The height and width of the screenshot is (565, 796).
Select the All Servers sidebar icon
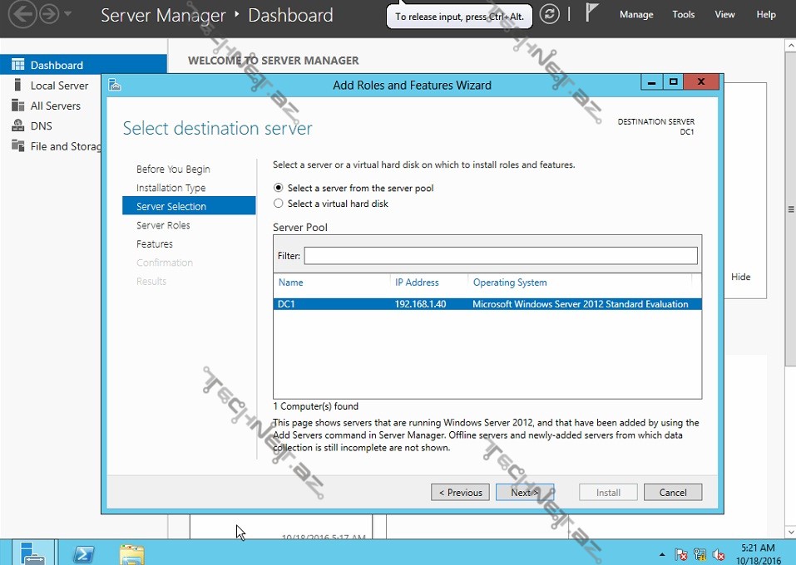click(17, 106)
